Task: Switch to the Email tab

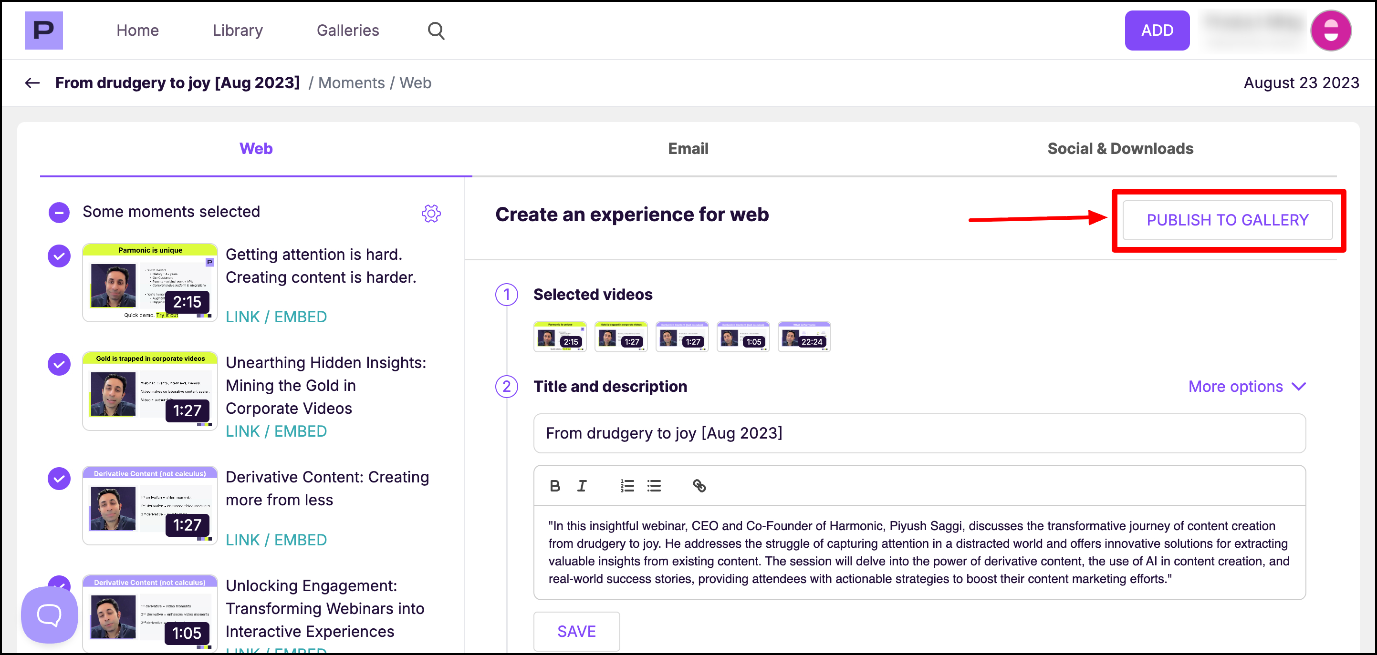Action: tap(688, 149)
